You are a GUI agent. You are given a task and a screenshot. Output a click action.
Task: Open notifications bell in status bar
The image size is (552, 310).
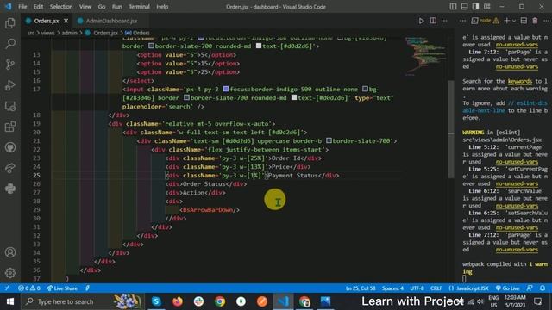(543, 288)
